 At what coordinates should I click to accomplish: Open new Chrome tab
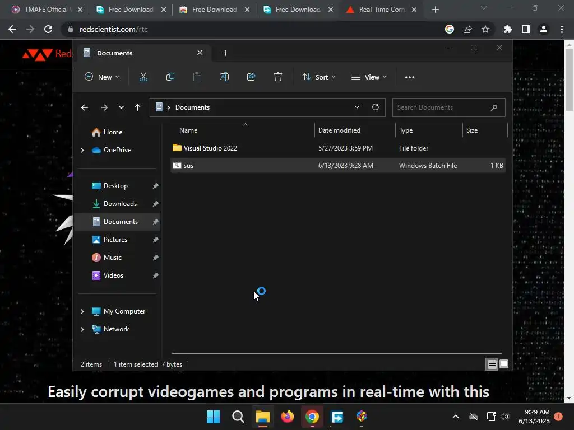[435, 10]
